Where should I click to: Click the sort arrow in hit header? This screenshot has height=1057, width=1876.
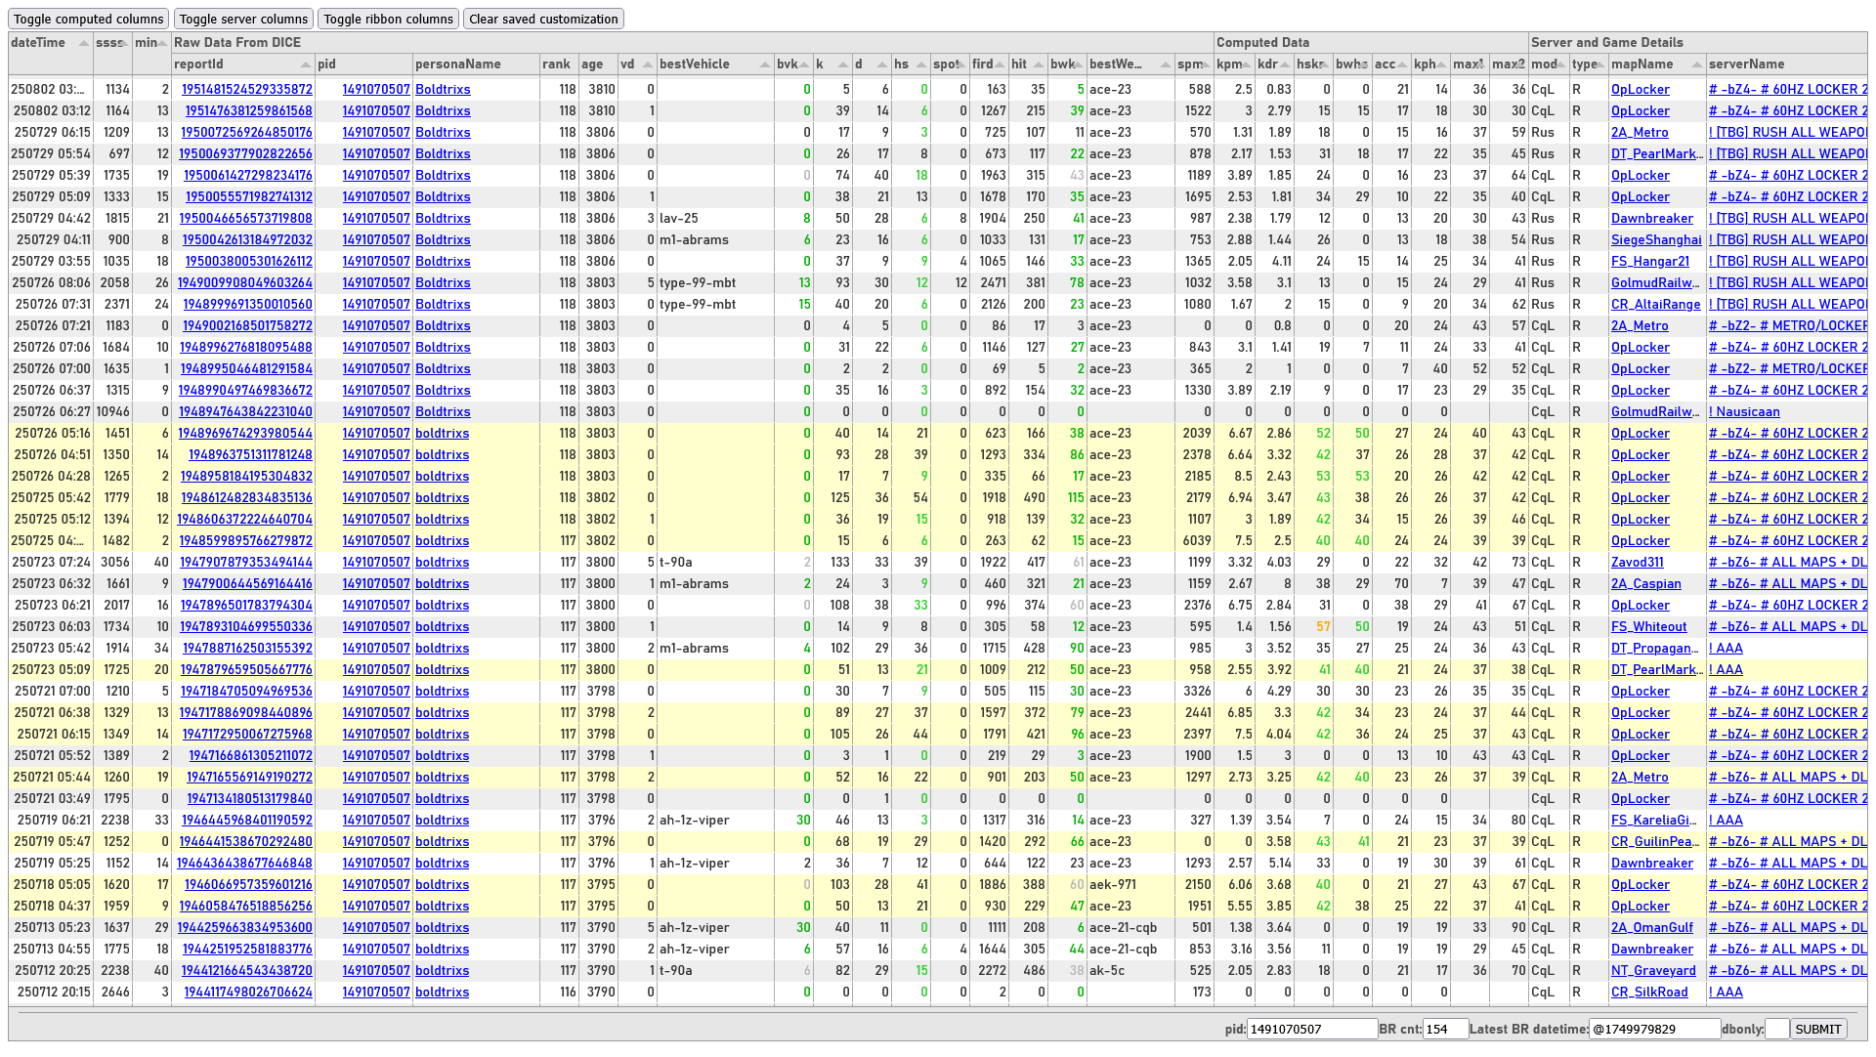tap(1039, 64)
